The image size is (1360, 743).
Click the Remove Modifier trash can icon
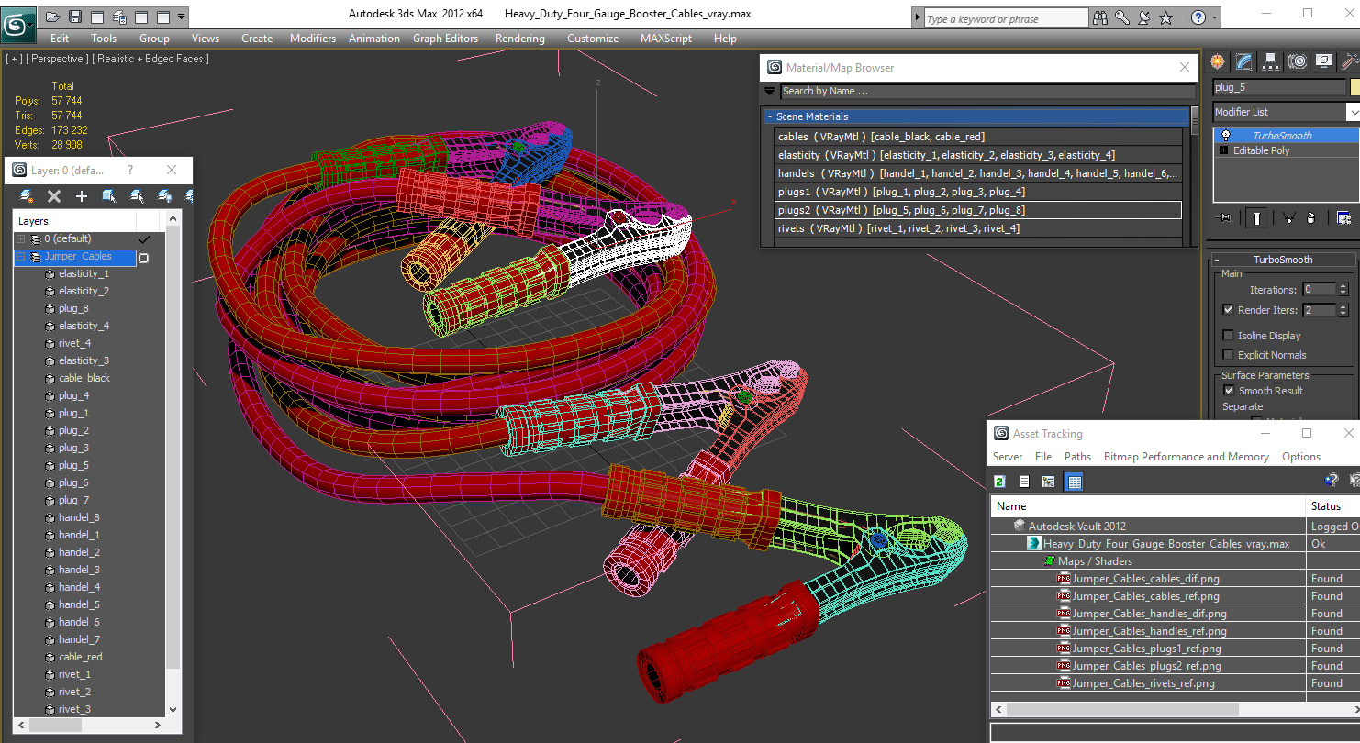pyautogui.click(x=1310, y=218)
